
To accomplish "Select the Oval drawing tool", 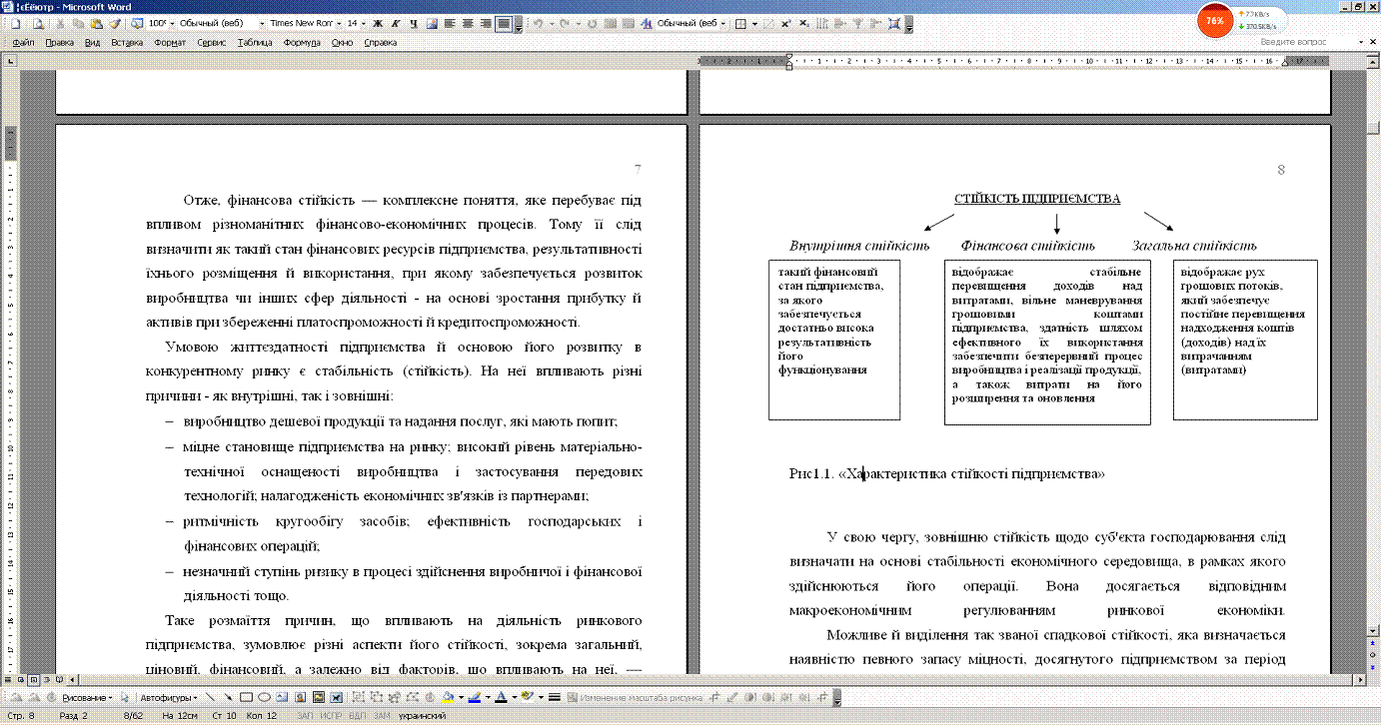I will tap(264, 697).
